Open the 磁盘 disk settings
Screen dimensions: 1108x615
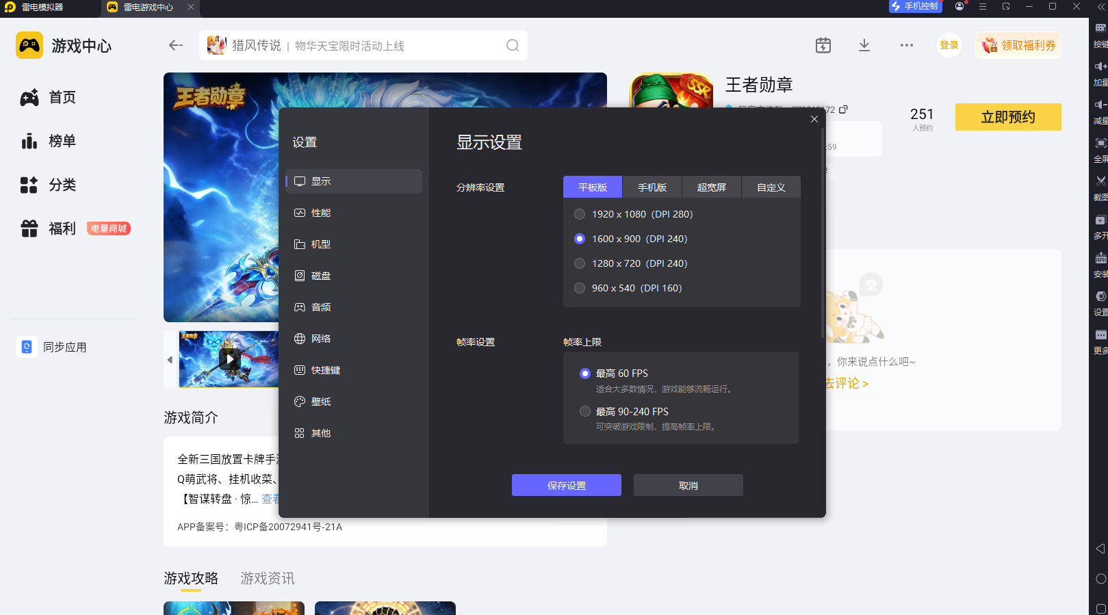coord(354,276)
